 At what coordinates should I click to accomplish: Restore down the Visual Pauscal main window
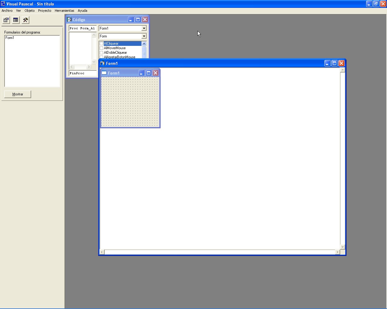[x=376, y=4]
